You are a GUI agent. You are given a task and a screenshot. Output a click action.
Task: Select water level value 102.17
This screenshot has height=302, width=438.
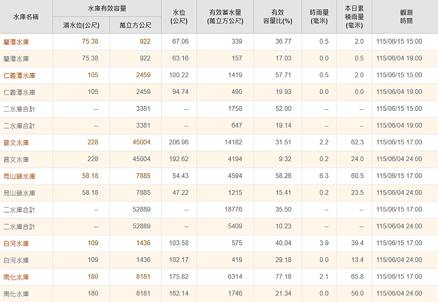(179, 259)
